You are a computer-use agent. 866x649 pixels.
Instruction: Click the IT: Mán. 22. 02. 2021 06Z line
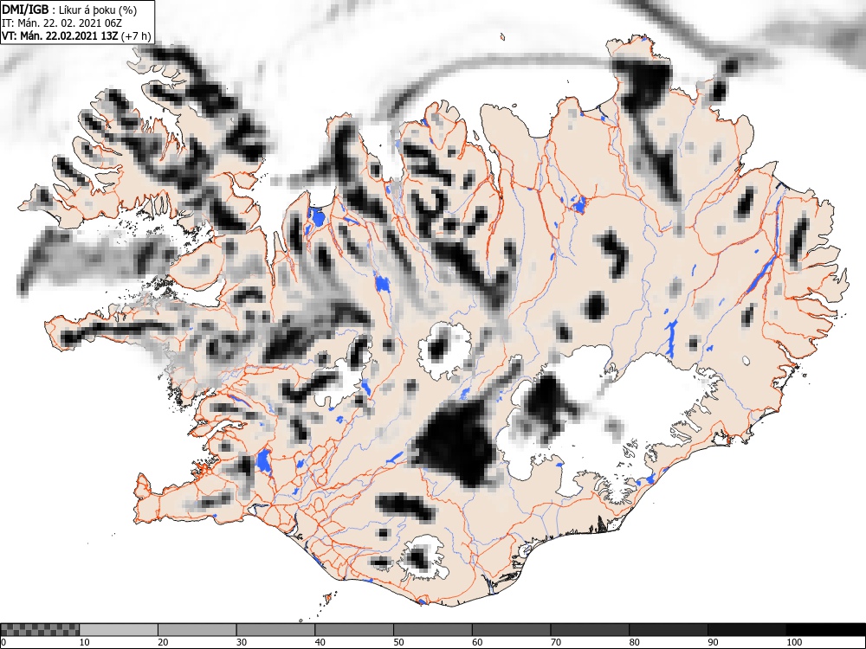coord(62,23)
